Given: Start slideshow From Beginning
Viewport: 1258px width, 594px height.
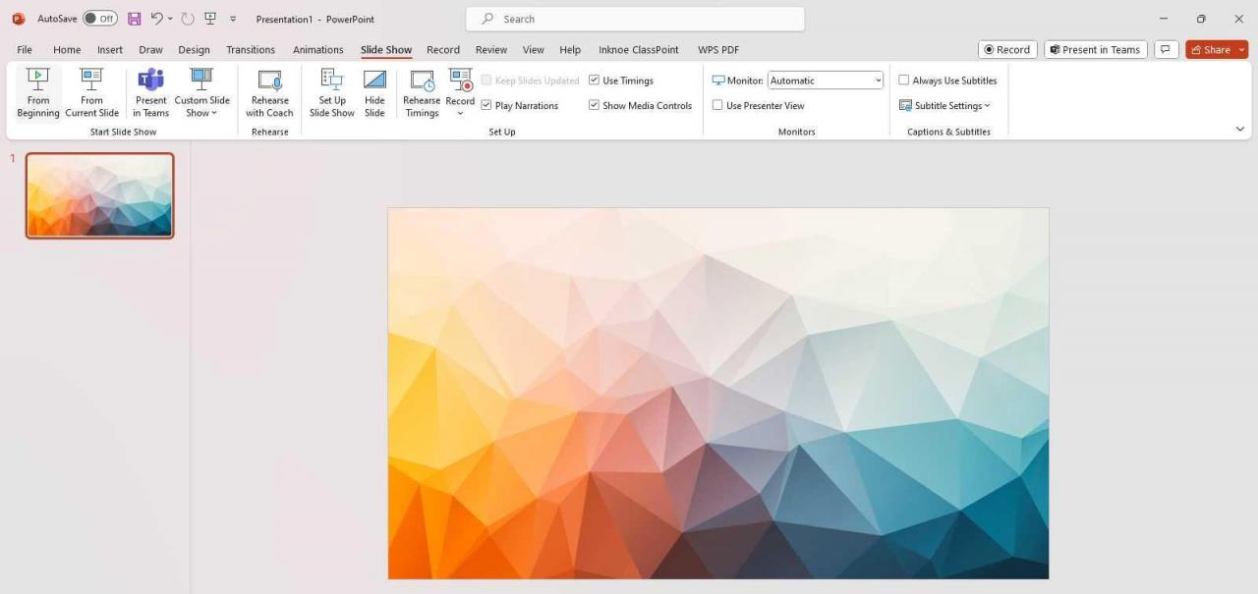Looking at the screenshot, I should tap(37, 90).
